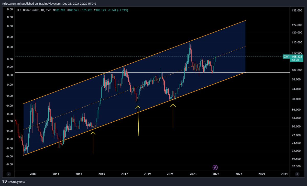The width and height of the screenshot is (307, 186).
Task: Click the 74.500 price scale label
Action: (297, 143)
